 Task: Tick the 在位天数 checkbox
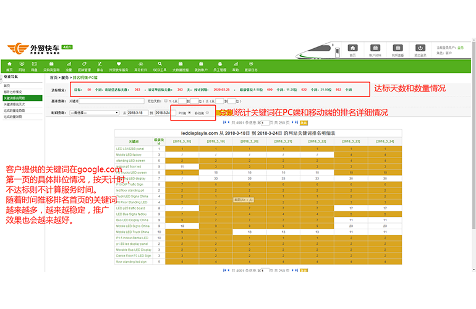166,101
